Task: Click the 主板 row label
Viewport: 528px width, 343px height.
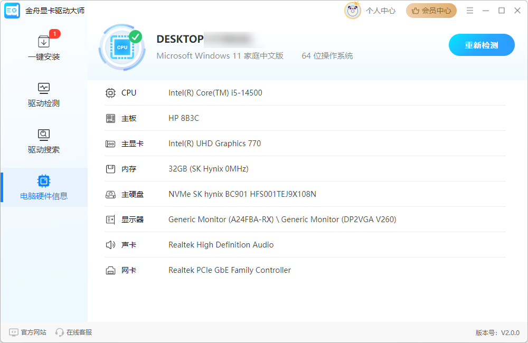Action: point(129,119)
